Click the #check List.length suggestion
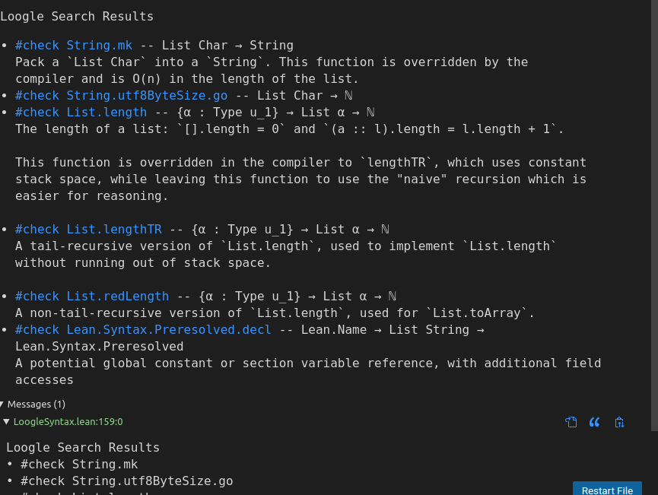Screen dimensions: 658x495 pyautogui.click(x=81, y=113)
